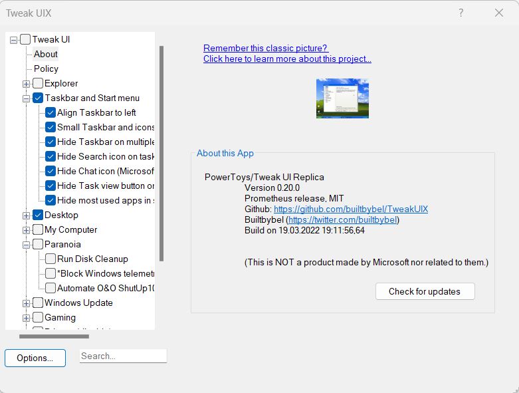Select Taskbar and Start menu label
519x393 pixels.
(x=92, y=98)
